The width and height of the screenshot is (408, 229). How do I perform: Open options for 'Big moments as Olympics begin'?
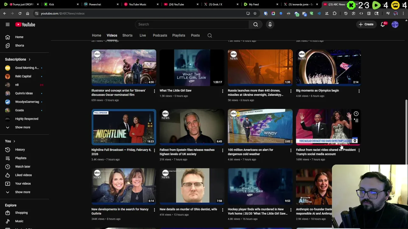(x=359, y=91)
